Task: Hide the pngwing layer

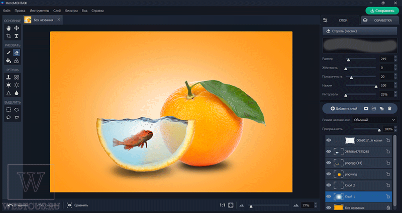Action: pos(329,174)
